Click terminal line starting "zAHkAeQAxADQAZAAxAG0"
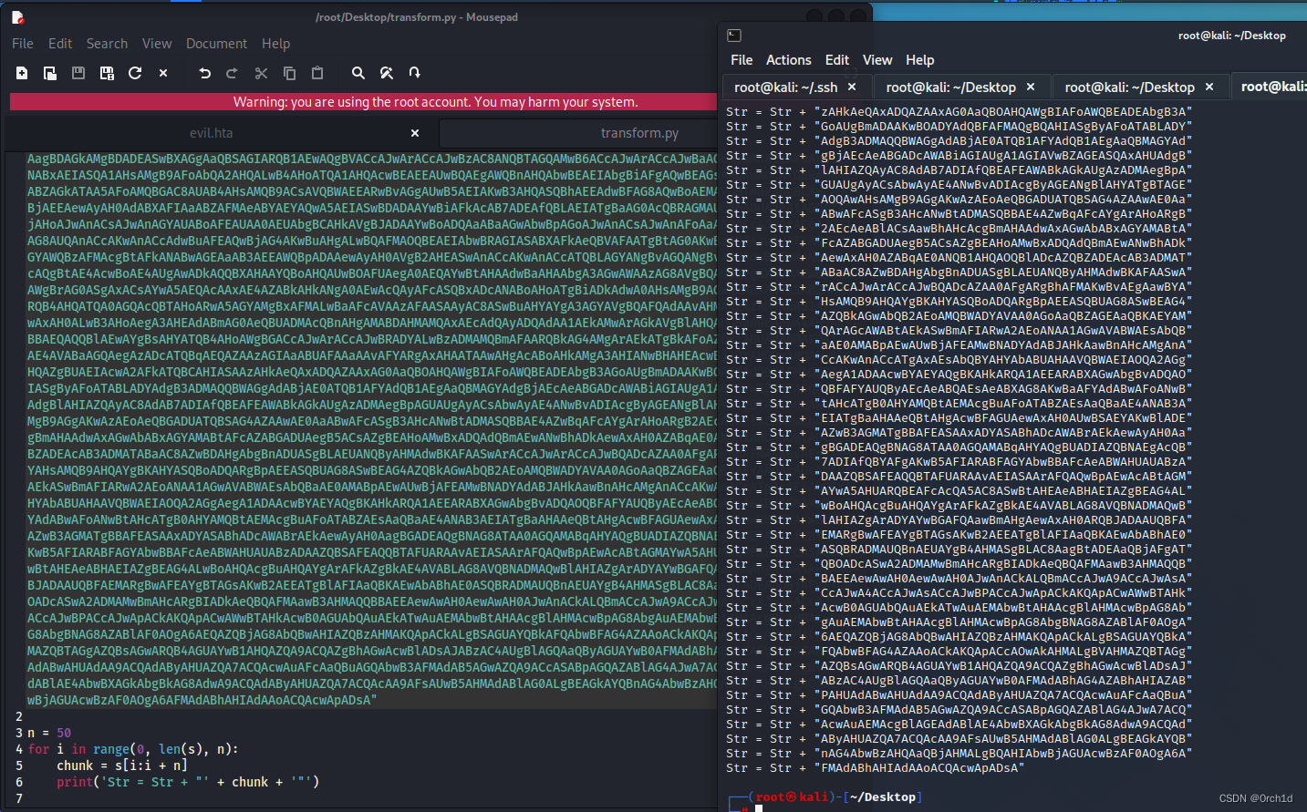1307x812 pixels. (960, 112)
